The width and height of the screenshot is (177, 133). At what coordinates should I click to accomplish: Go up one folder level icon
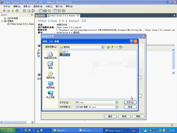pos(112,47)
